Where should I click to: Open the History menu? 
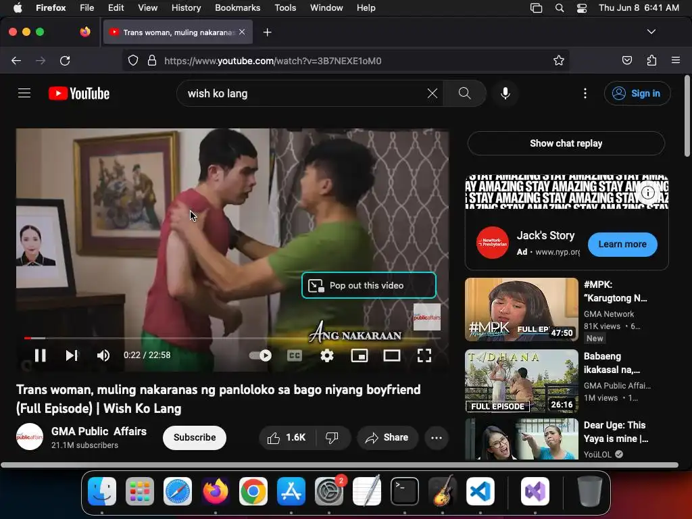[x=186, y=7]
